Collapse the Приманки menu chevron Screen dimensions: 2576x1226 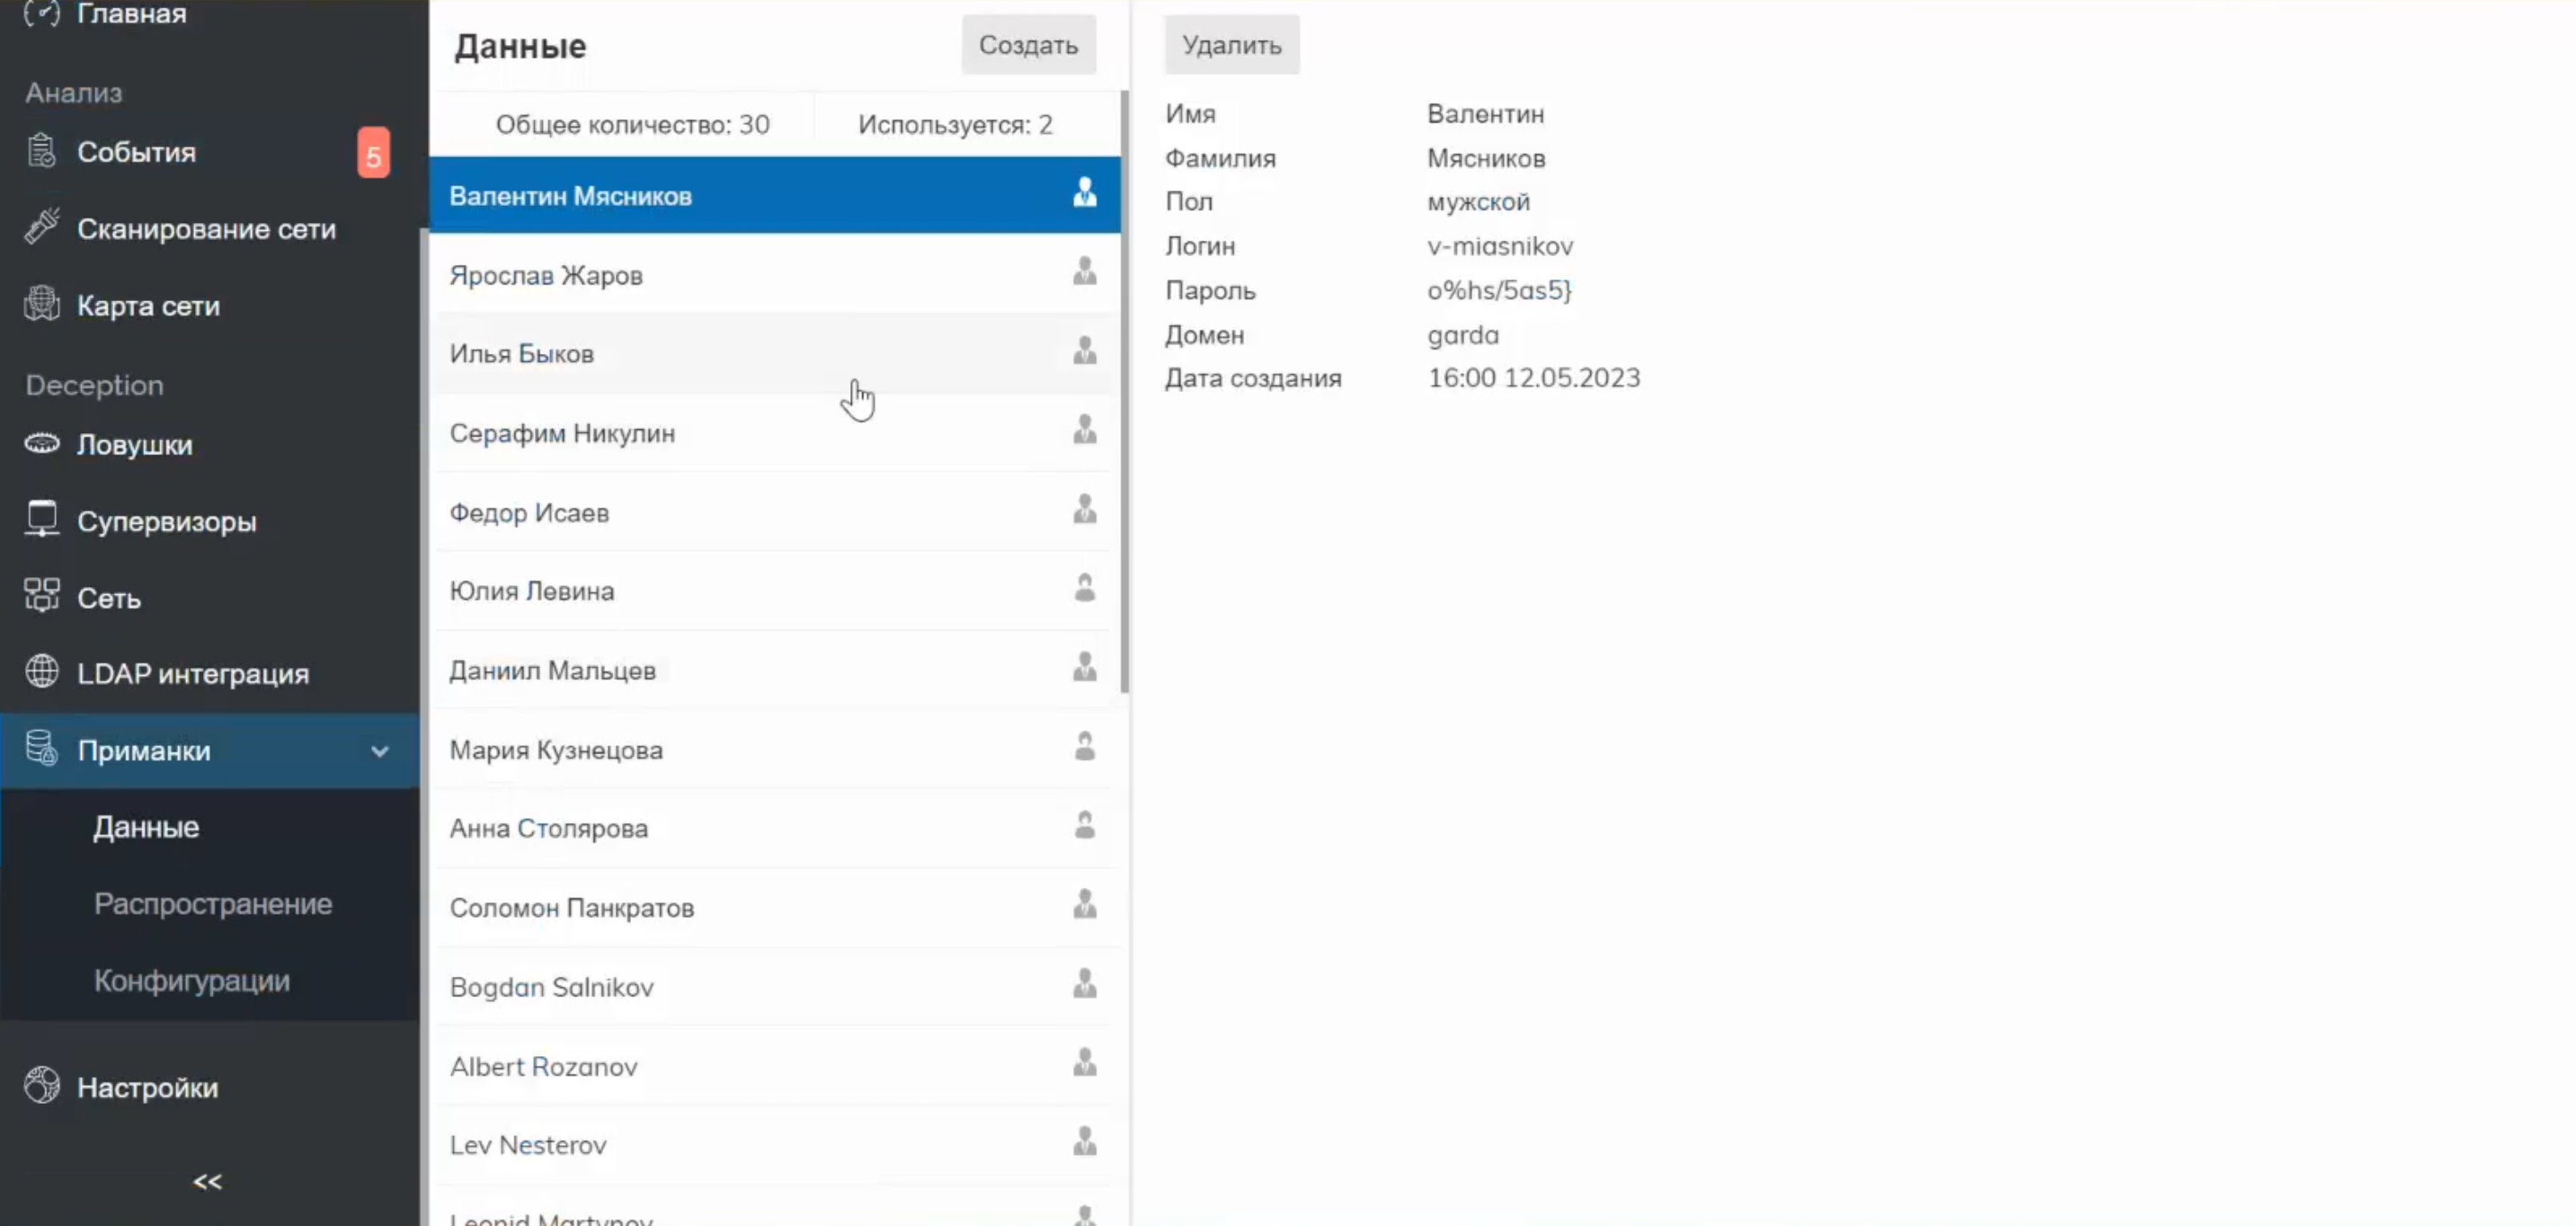pyautogui.click(x=380, y=751)
